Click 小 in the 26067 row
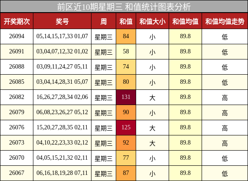Image resolution: width=248 pixels, height=181 pixels. click(x=152, y=174)
